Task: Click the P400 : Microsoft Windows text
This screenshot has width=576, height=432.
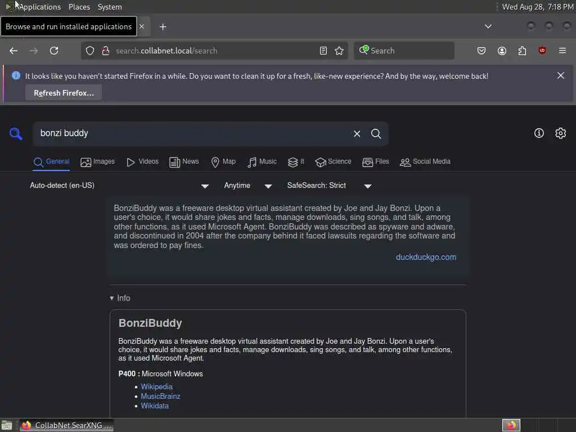Action: click(160, 374)
